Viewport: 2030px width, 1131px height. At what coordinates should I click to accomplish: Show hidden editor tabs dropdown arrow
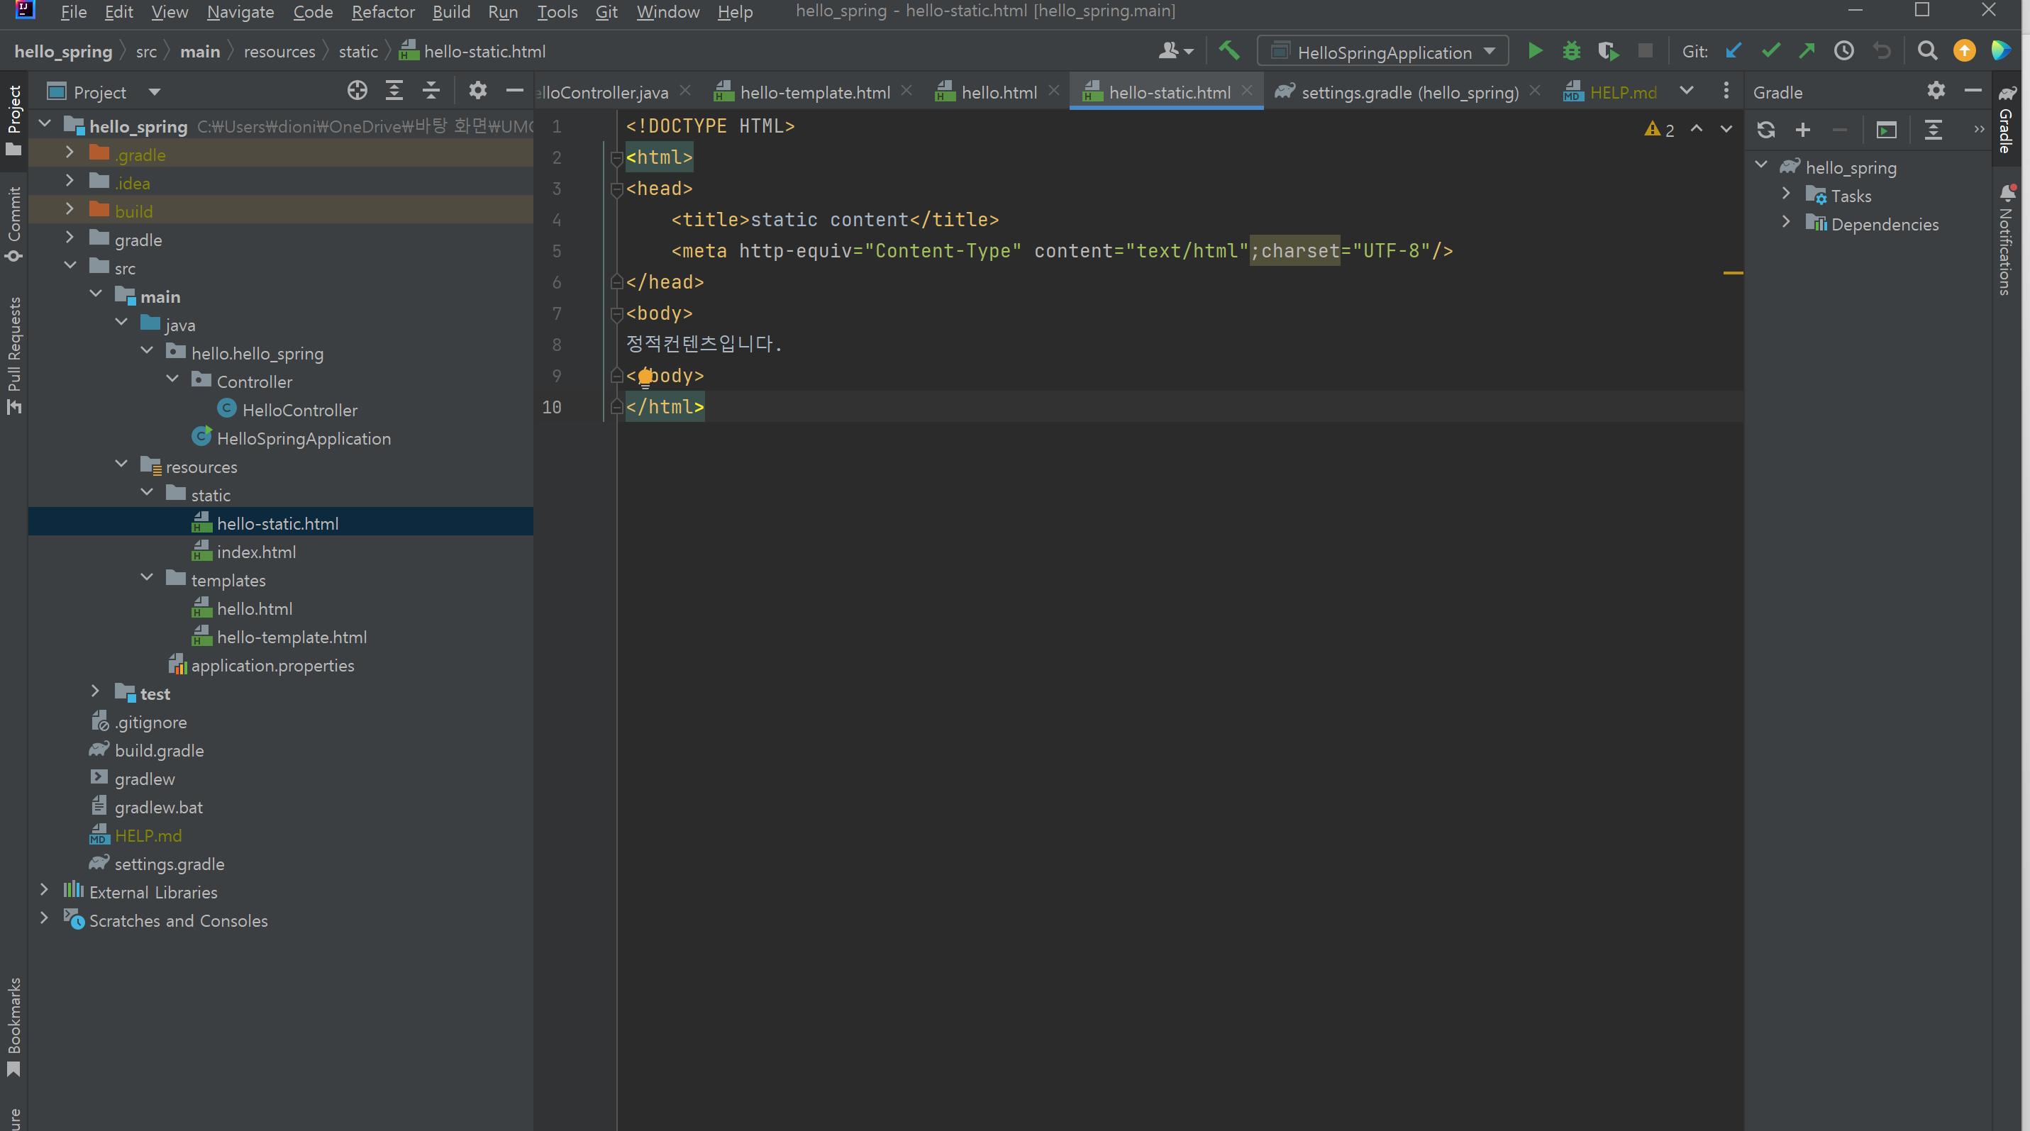pos(1685,91)
